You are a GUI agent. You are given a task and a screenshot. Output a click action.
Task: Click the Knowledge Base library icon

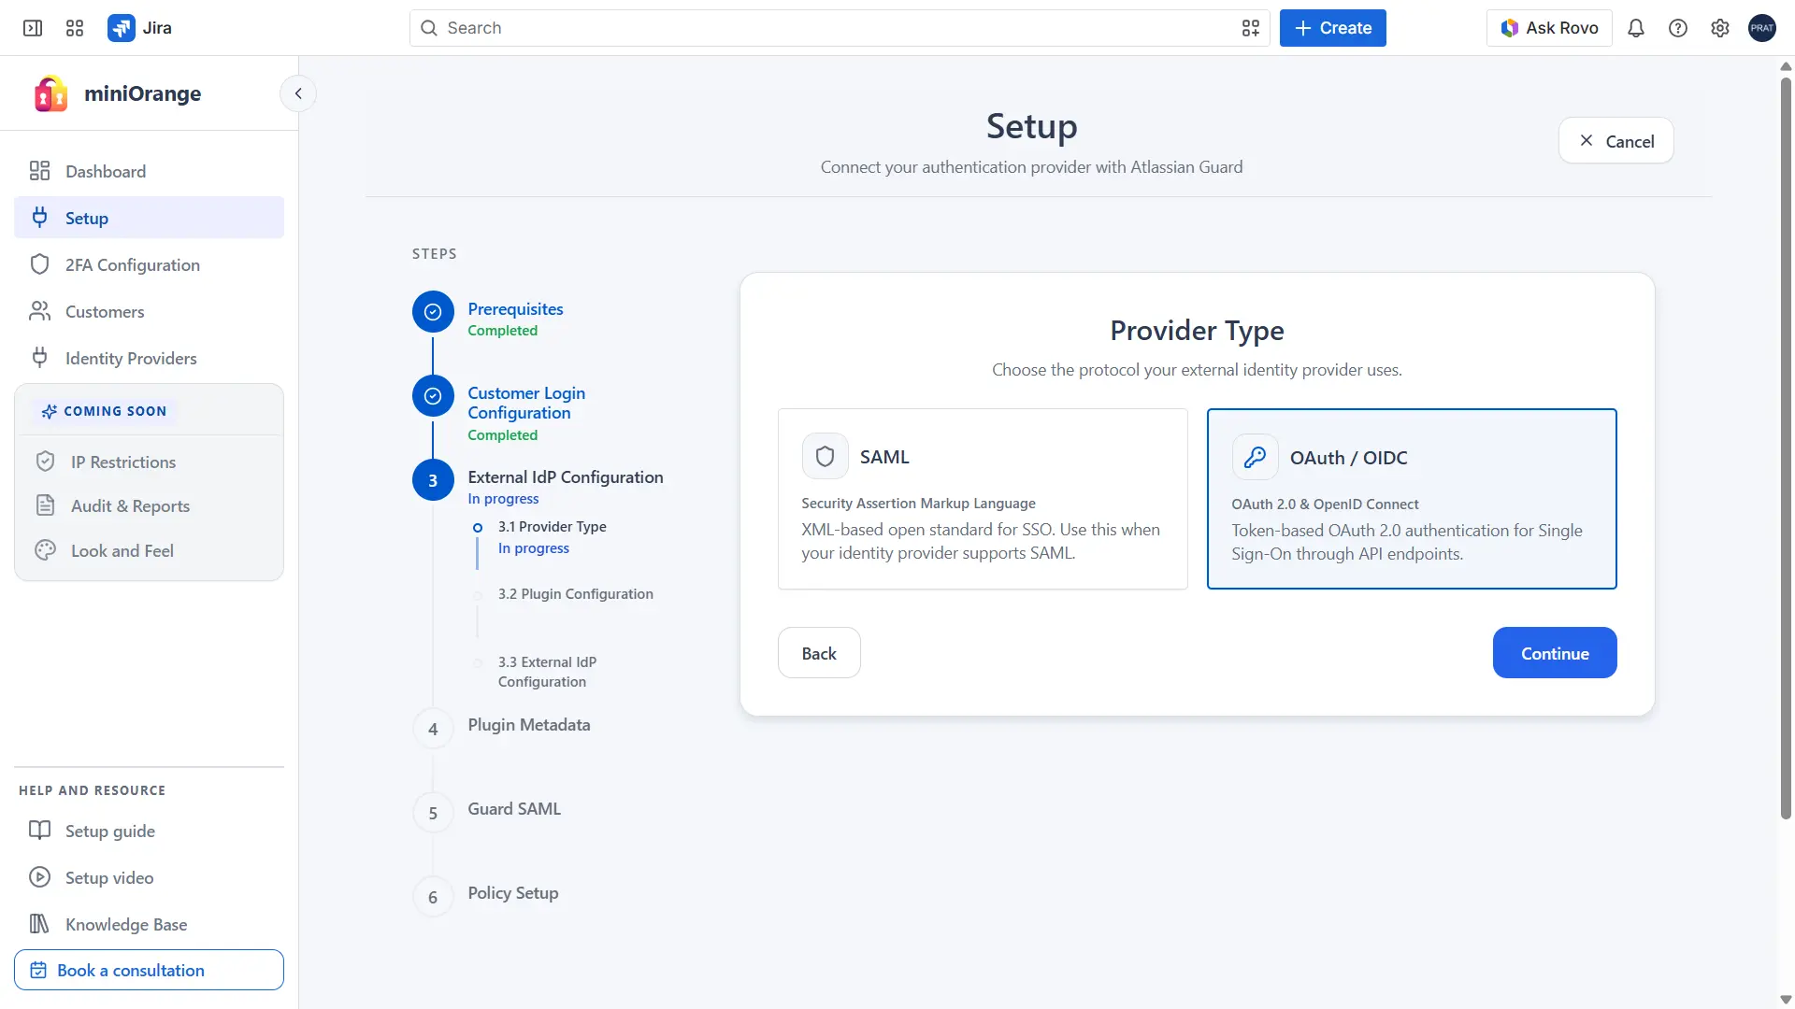pos(39,924)
